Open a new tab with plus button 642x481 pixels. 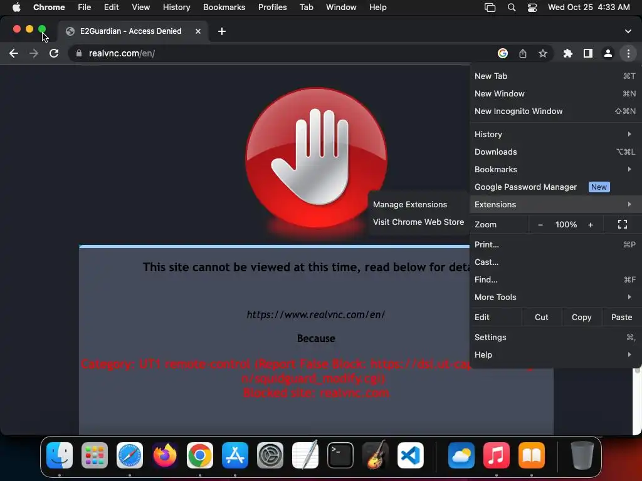(x=221, y=31)
